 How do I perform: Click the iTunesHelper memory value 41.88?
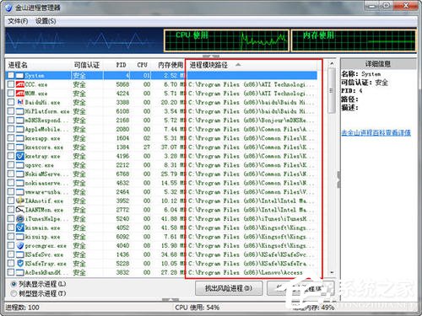(x=170, y=219)
